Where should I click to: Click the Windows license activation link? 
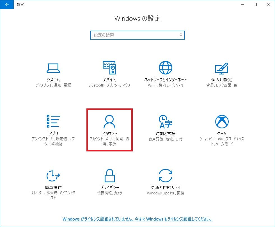[137, 219]
